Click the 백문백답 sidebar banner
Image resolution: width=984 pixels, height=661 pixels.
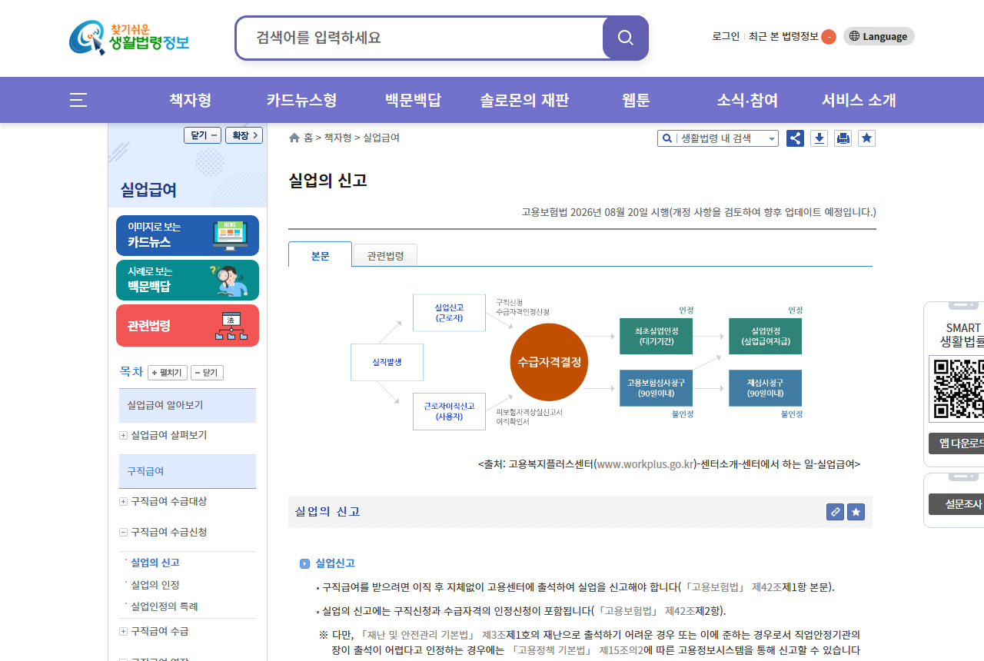pos(188,280)
